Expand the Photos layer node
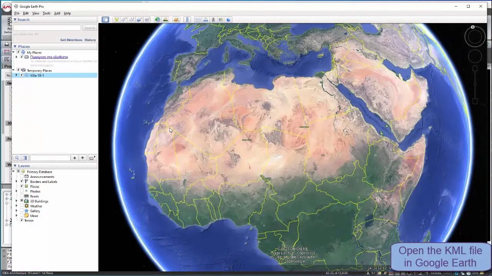Viewport: 492px width, 276px height. pos(17,191)
